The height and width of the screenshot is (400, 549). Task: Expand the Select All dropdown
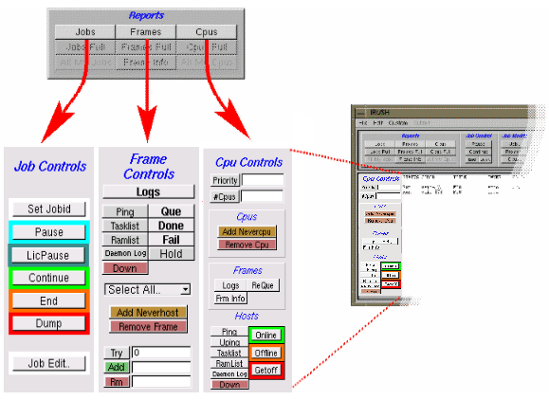pyautogui.click(x=148, y=290)
